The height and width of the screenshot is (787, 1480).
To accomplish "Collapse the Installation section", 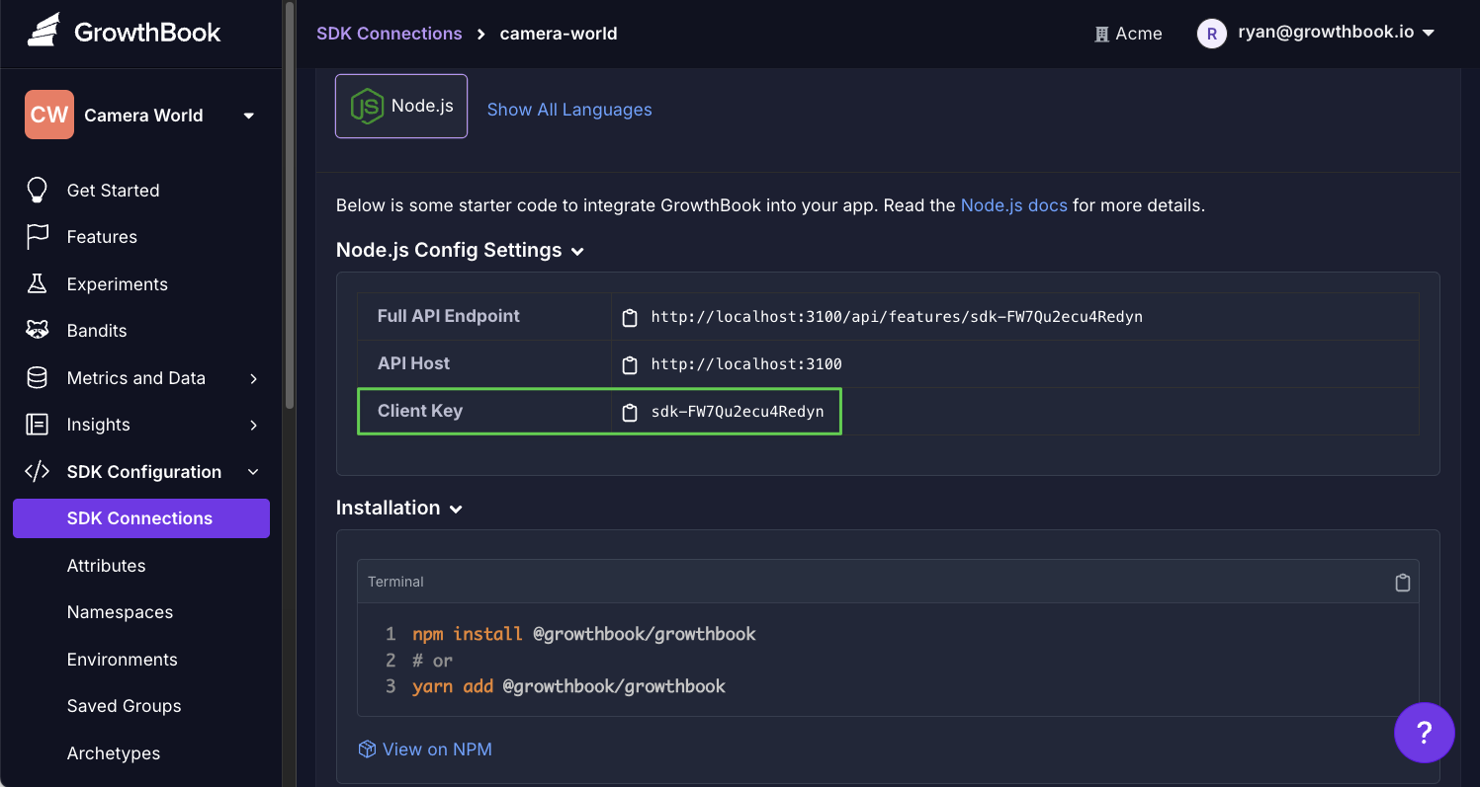I will [x=456, y=510].
